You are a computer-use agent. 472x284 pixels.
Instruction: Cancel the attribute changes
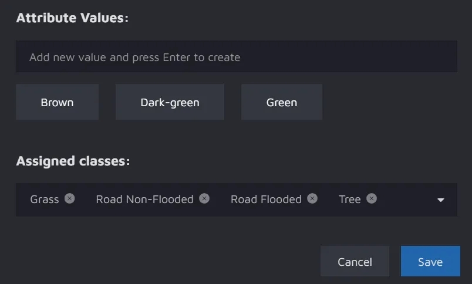tap(355, 262)
